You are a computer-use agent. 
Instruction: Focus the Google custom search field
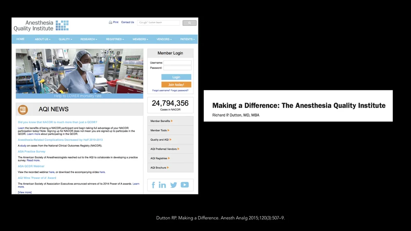coord(158,23)
